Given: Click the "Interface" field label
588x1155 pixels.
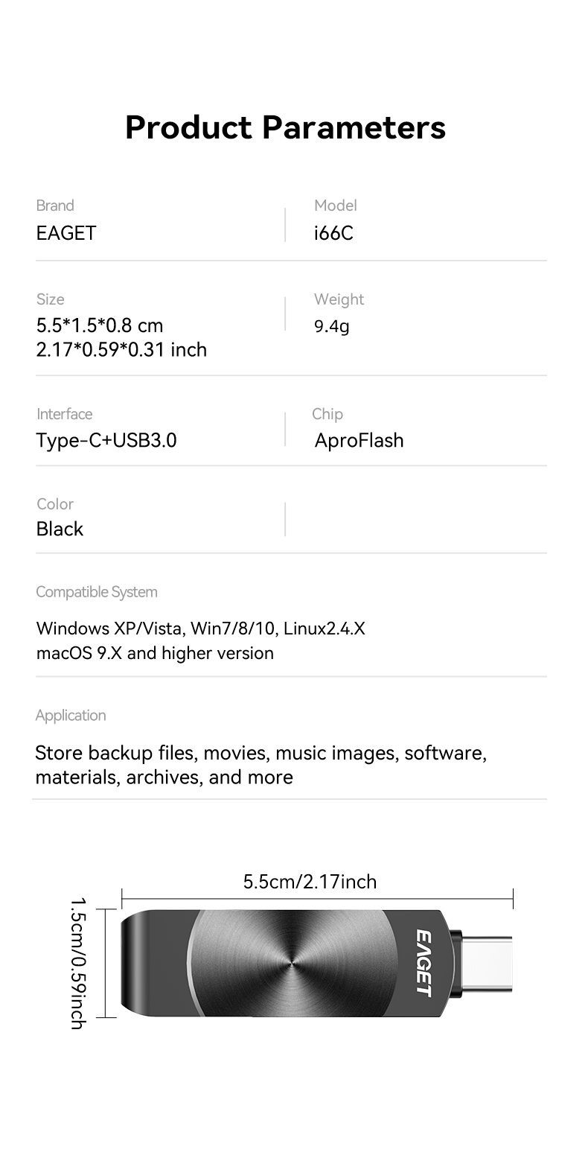Looking at the screenshot, I should 65,414.
